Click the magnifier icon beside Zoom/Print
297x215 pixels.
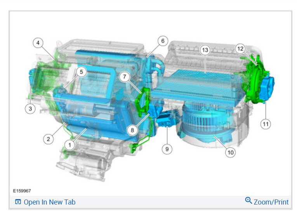[248, 200]
